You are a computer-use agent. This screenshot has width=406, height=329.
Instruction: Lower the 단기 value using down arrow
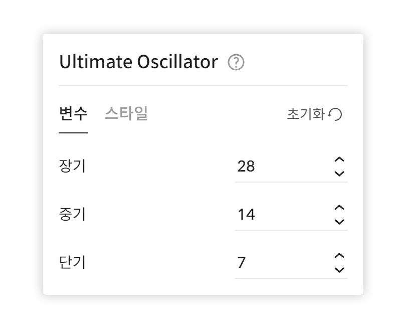click(339, 269)
